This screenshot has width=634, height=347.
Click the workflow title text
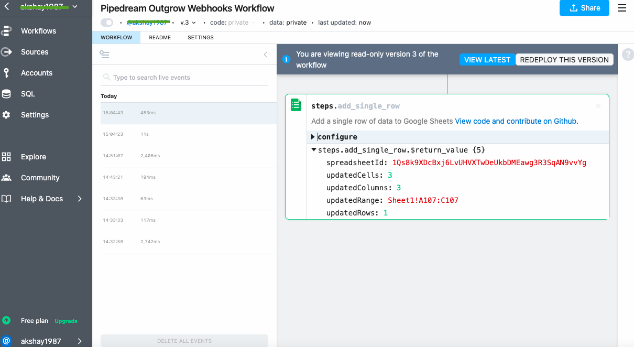coord(188,8)
